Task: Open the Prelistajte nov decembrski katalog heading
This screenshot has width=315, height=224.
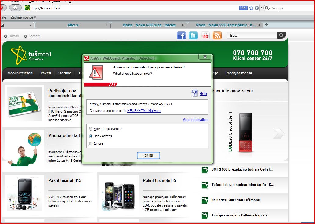Action: [65, 93]
